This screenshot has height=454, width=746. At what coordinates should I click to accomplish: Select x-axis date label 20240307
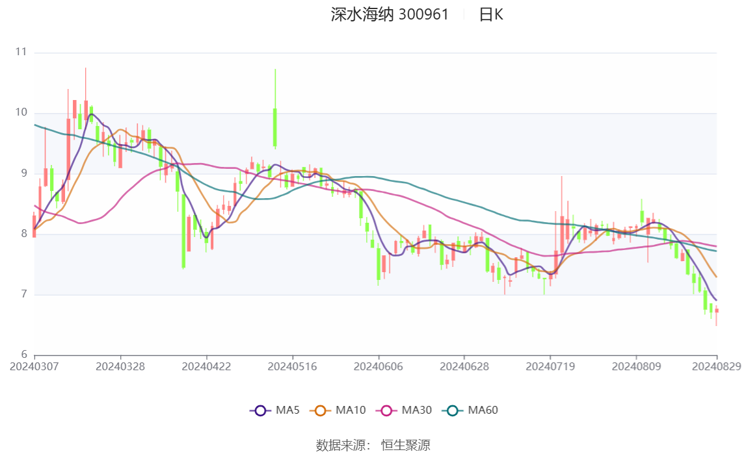(x=34, y=366)
